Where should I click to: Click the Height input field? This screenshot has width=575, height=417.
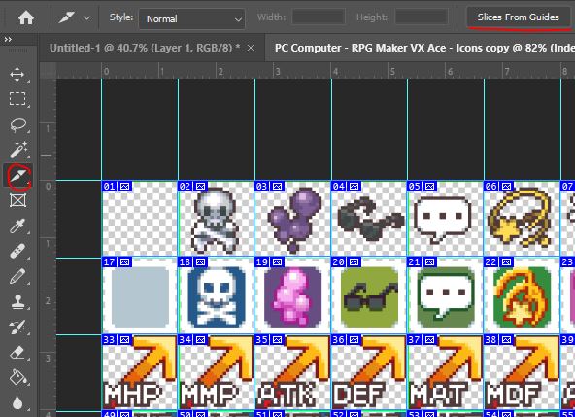[x=422, y=17]
